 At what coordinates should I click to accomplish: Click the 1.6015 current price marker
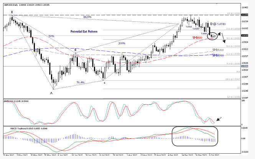[x=245, y=35]
